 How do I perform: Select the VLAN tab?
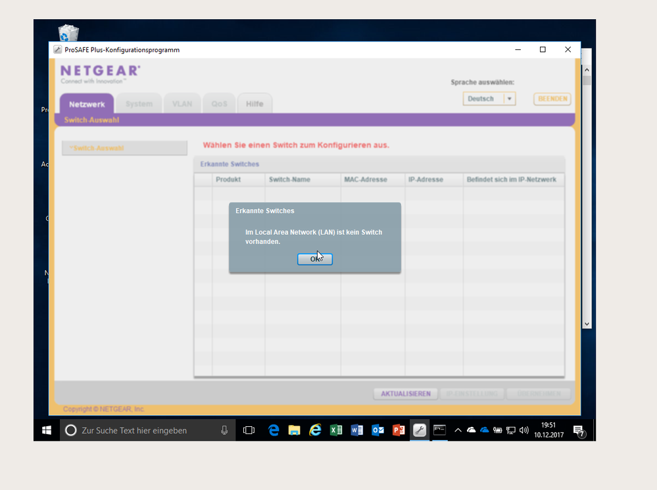coord(182,104)
